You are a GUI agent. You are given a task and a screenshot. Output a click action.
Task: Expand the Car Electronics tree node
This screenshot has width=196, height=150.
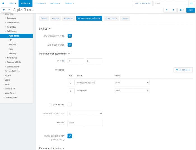(5, 22)
